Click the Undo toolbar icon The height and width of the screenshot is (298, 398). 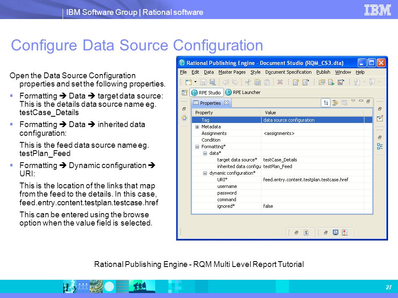coord(226,82)
